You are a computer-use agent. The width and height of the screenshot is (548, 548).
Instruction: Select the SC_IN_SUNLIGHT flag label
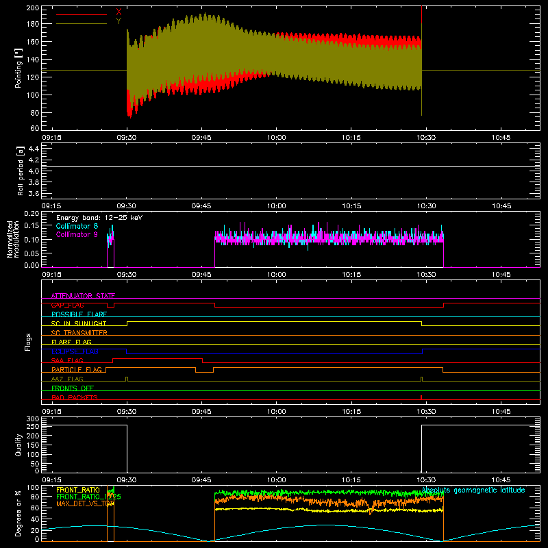tap(79, 323)
